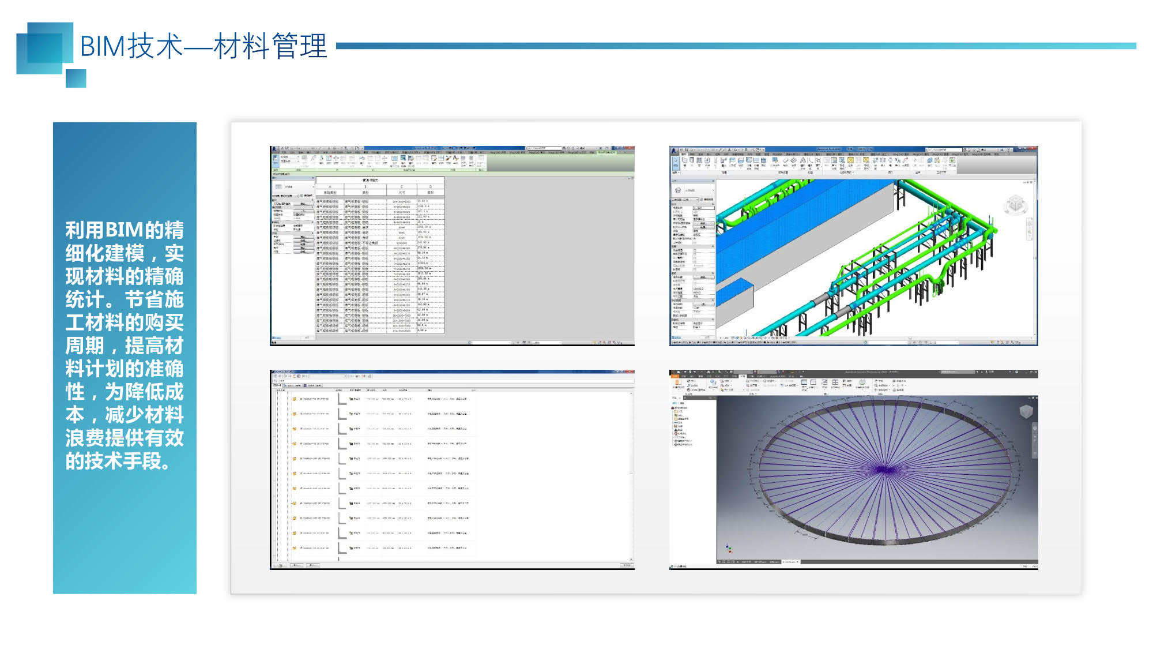Select the Wall tool in the pipe model window ribbon
The width and height of the screenshot is (1153, 649).
684,162
